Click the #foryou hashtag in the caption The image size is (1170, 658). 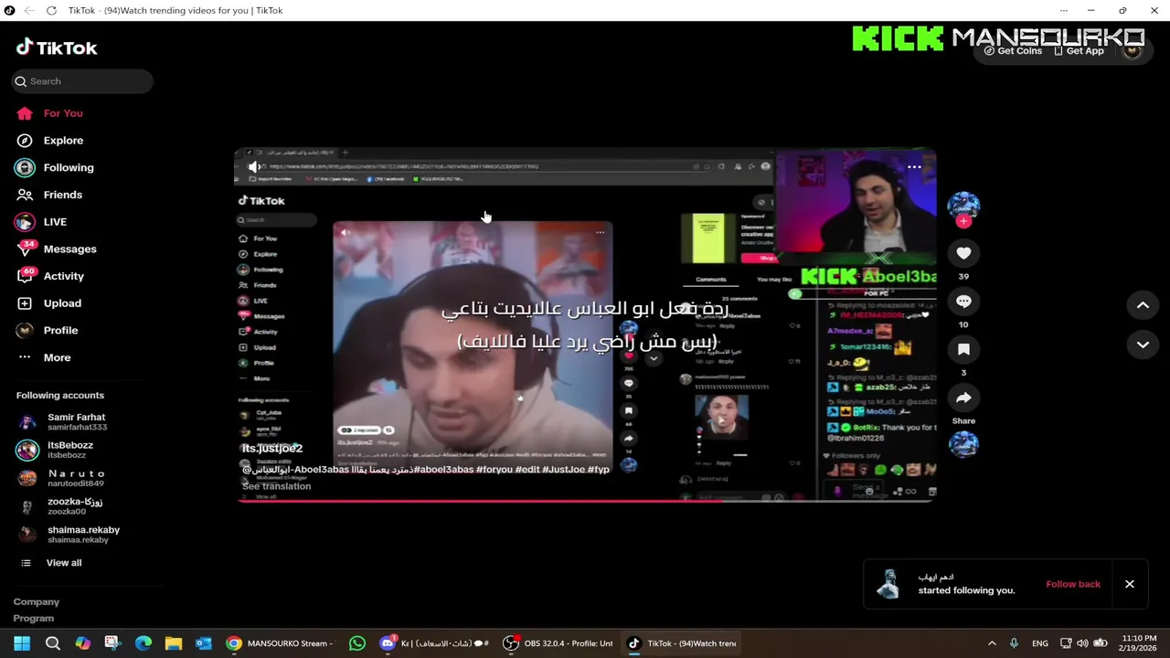[x=495, y=470]
